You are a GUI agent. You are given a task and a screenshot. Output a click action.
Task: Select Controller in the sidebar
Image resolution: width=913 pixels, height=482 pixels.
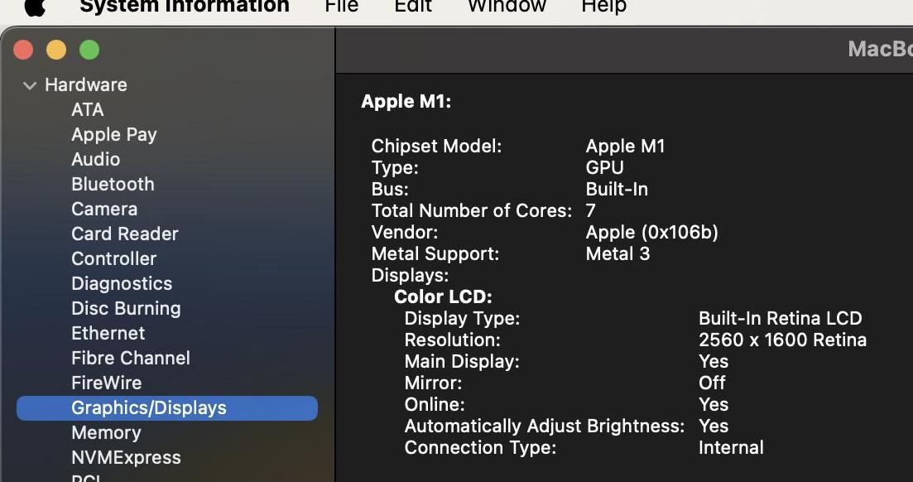pos(113,258)
